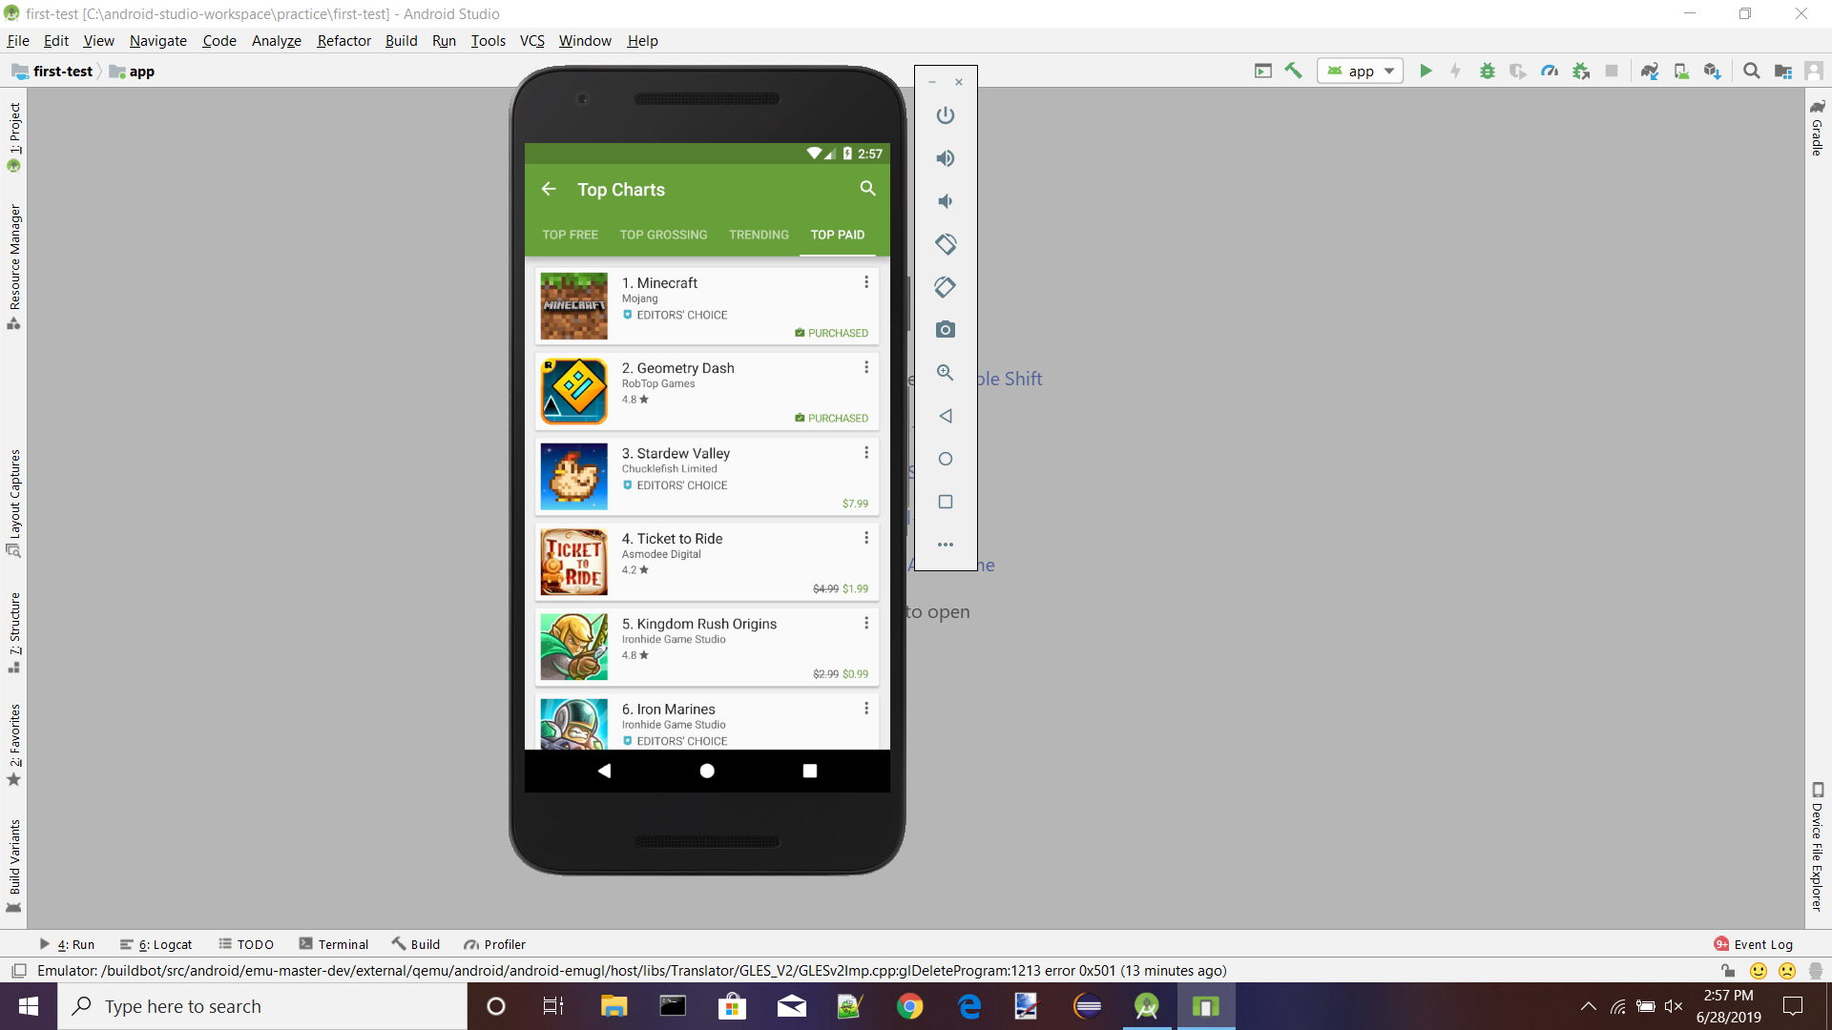
Task: Click Windows taskbar search box
Action: click(x=262, y=1006)
